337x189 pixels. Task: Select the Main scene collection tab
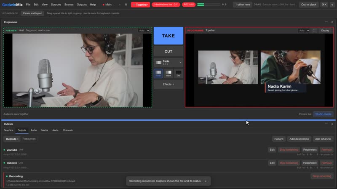click(x=107, y=5)
